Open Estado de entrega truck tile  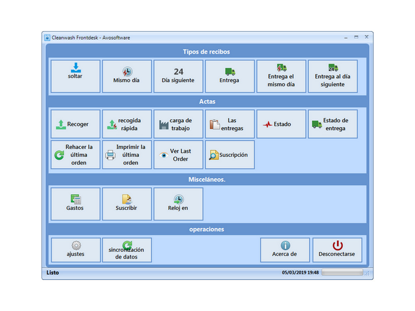tap(333, 124)
